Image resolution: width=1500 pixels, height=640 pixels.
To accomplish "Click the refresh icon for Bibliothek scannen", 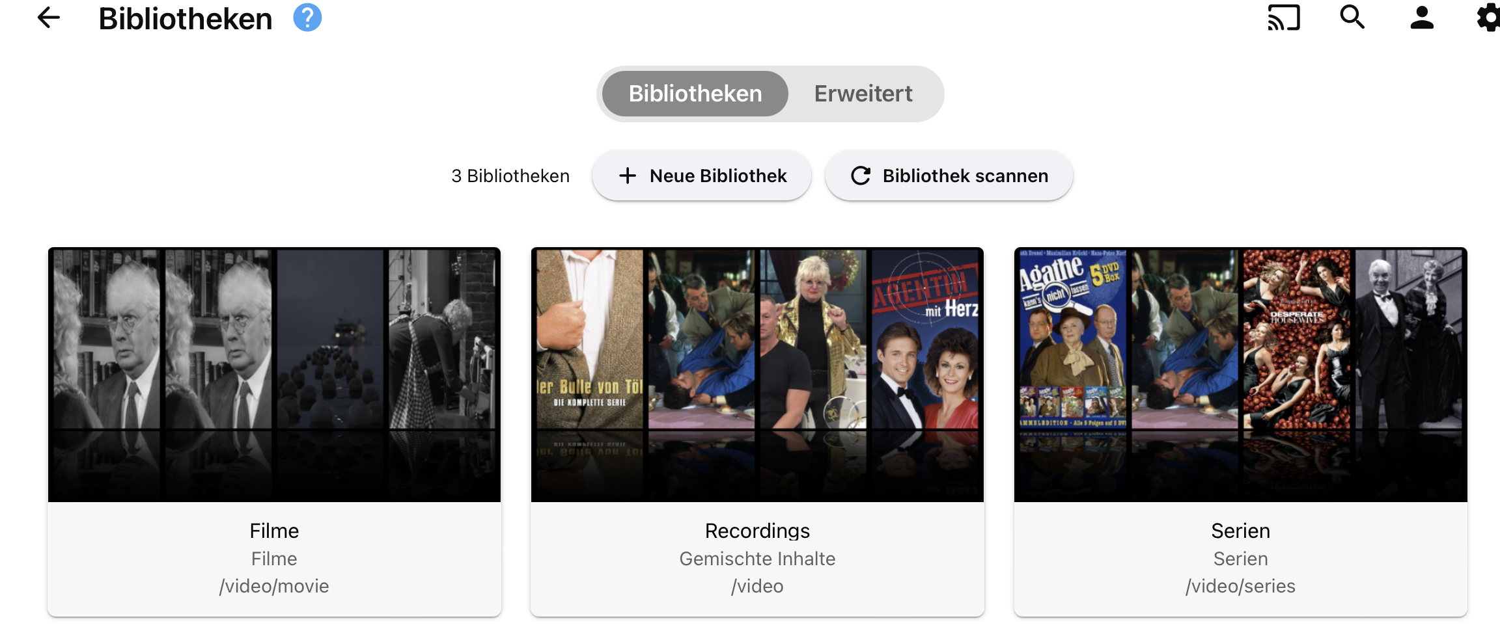I will (861, 176).
